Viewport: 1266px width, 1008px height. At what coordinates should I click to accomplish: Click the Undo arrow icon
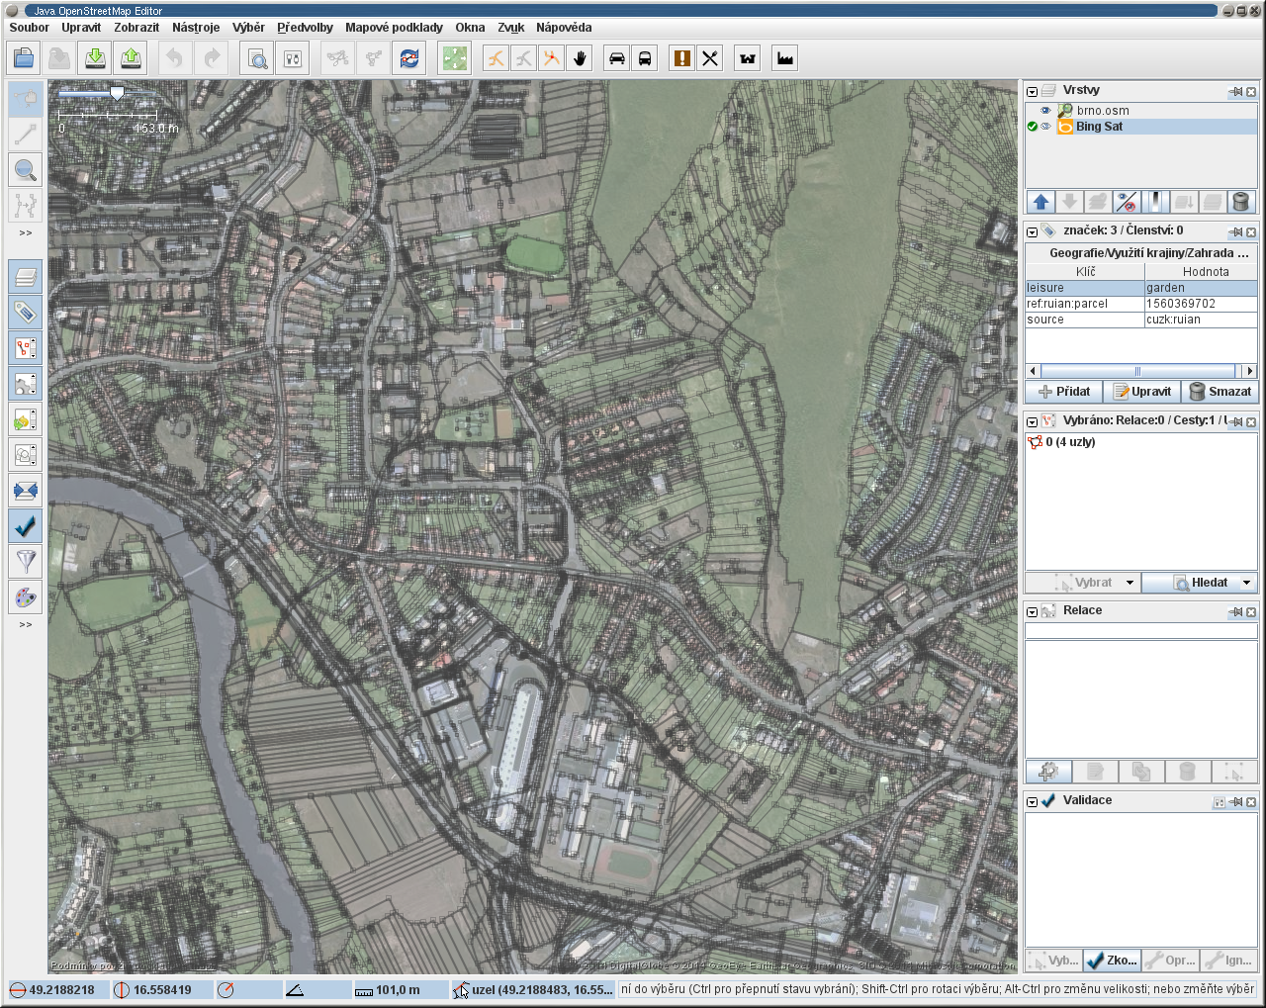[175, 58]
